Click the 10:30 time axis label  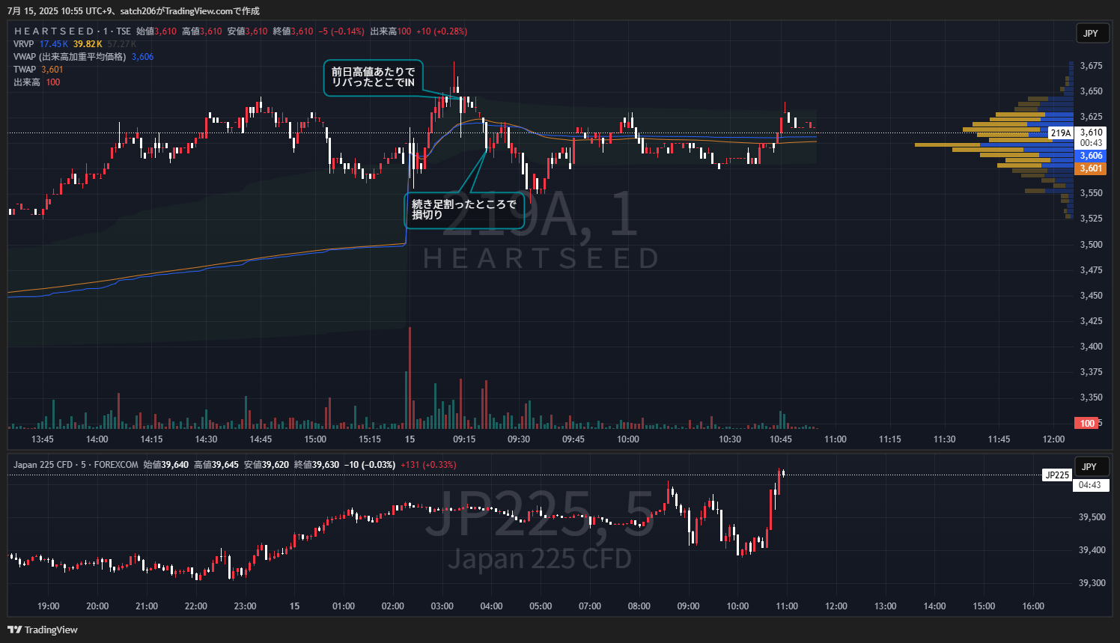(730, 439)
